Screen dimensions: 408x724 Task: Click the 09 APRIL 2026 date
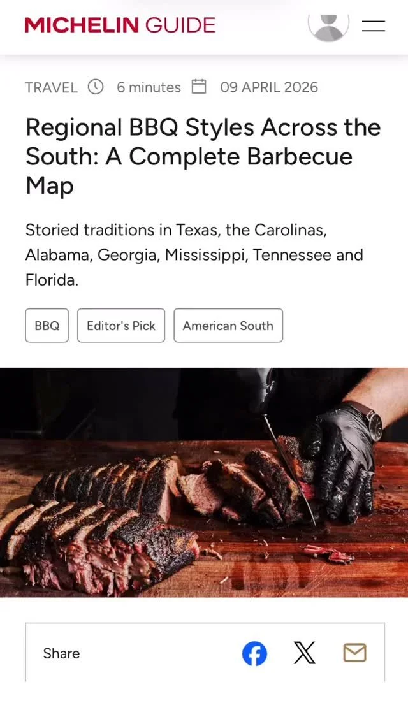269,87
